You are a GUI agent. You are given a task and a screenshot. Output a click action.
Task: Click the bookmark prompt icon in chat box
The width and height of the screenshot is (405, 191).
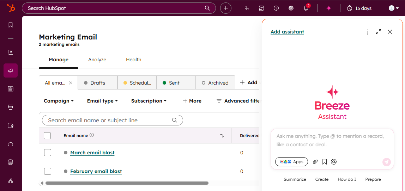pos(325,162)
